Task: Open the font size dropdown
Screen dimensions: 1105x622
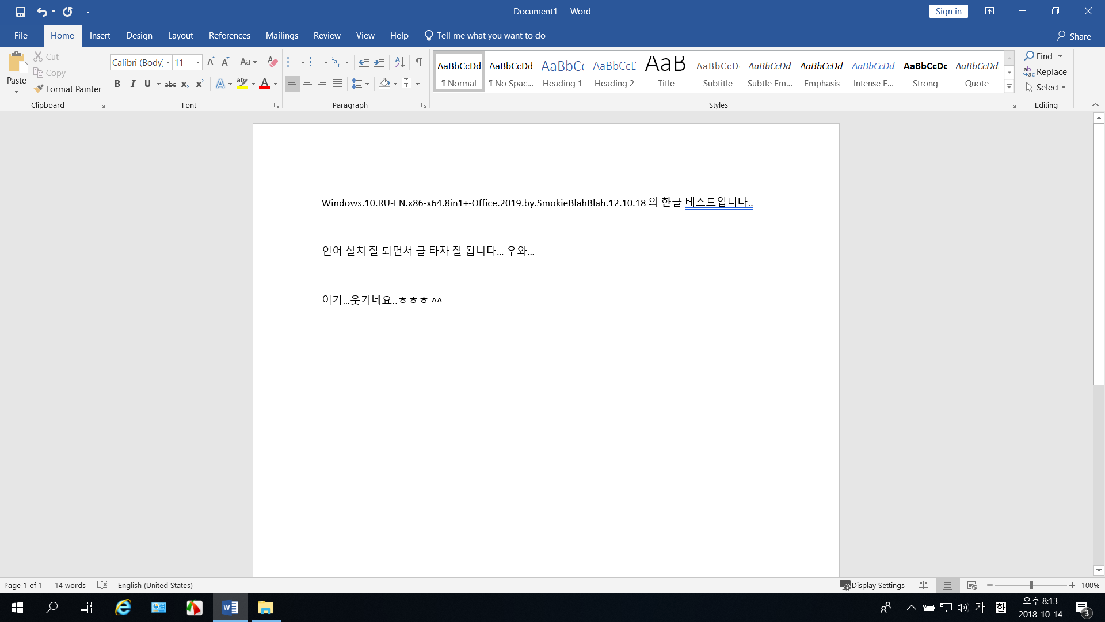Action: (x=198, y=63)
